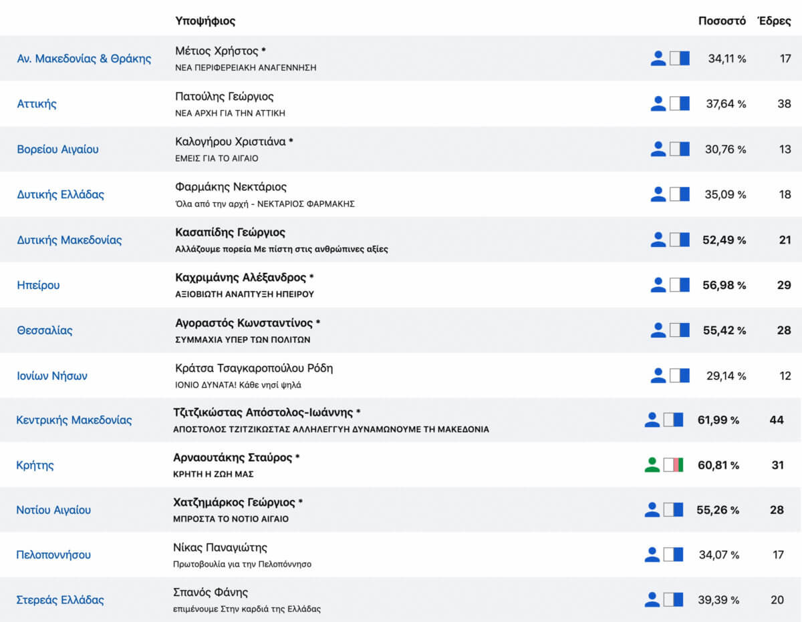Screen dimensions: 802x622
Task: Open the Αν. Μακεδονίας & Θράκης region link
Action: click(84, 59)
